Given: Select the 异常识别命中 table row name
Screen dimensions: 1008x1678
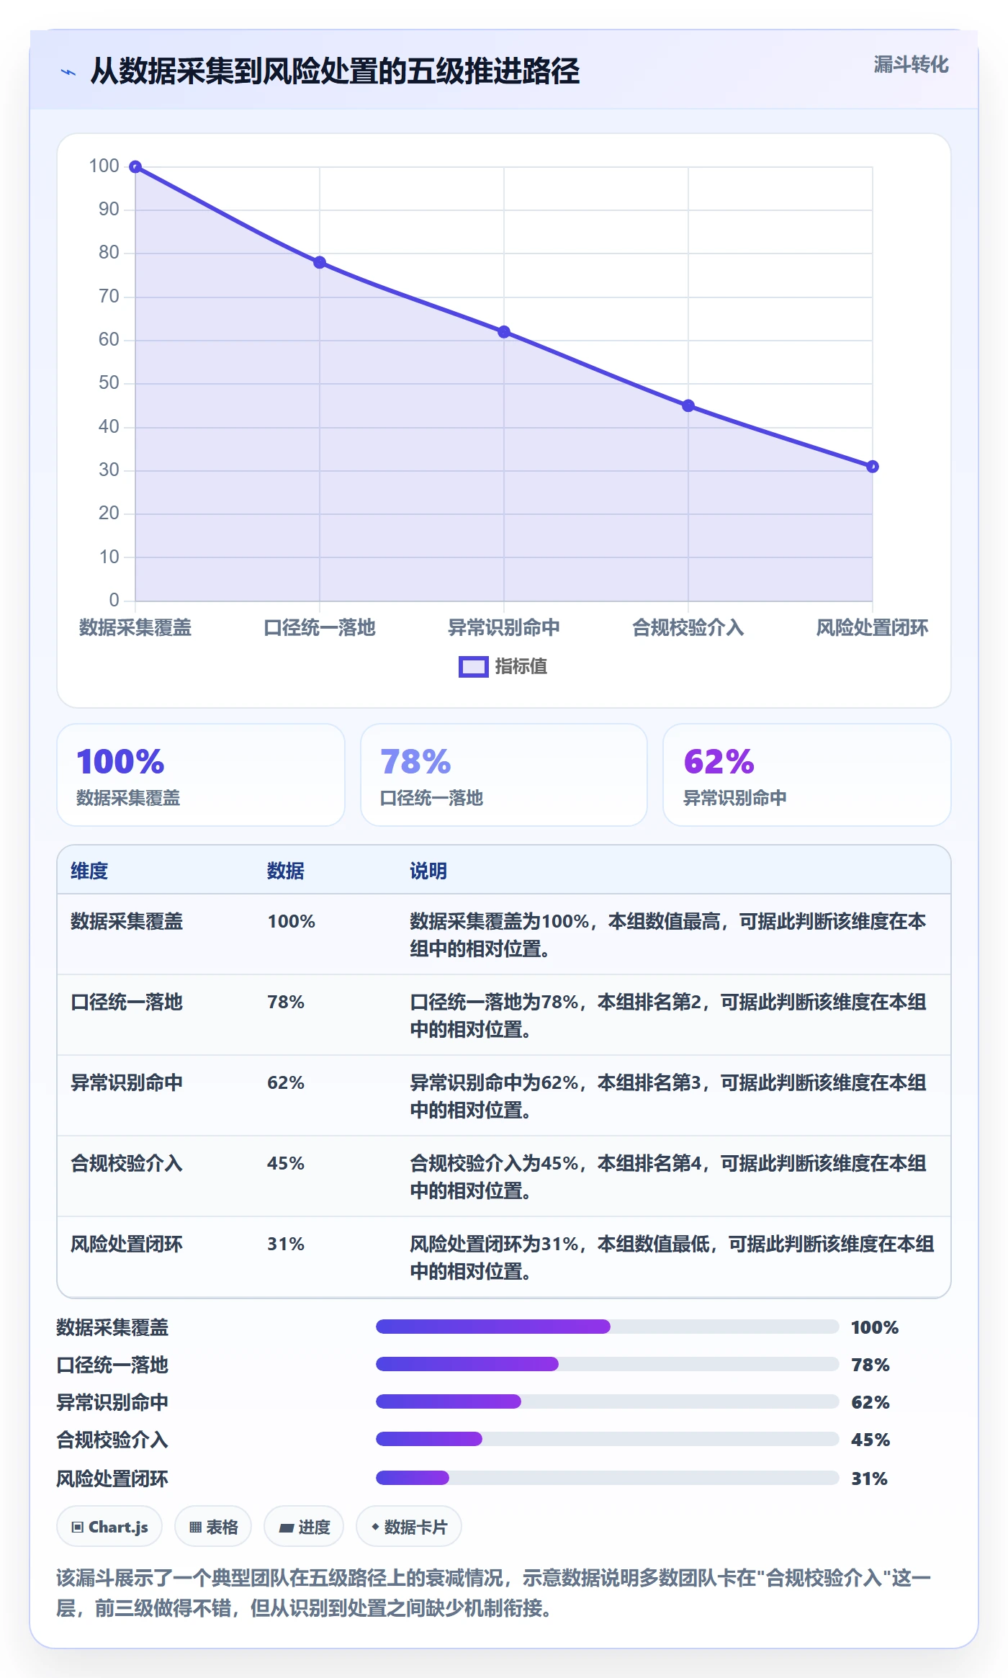Looking at the screenshot, I should (127, 1082).
